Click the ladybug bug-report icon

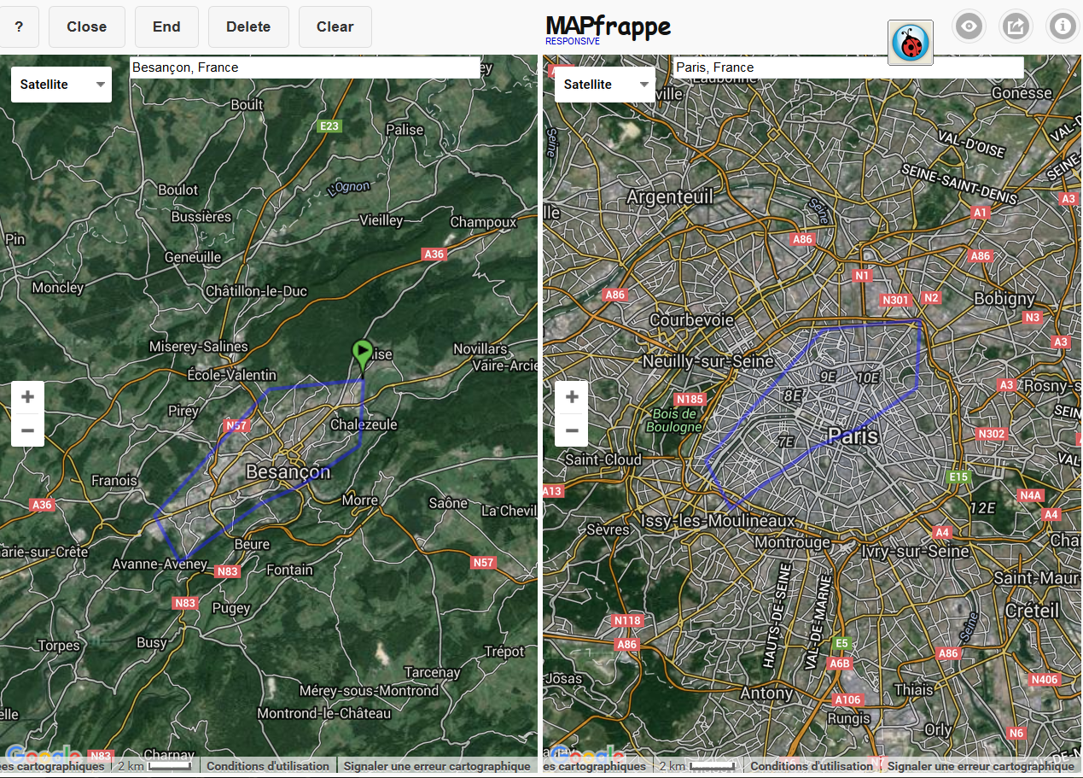911,43
